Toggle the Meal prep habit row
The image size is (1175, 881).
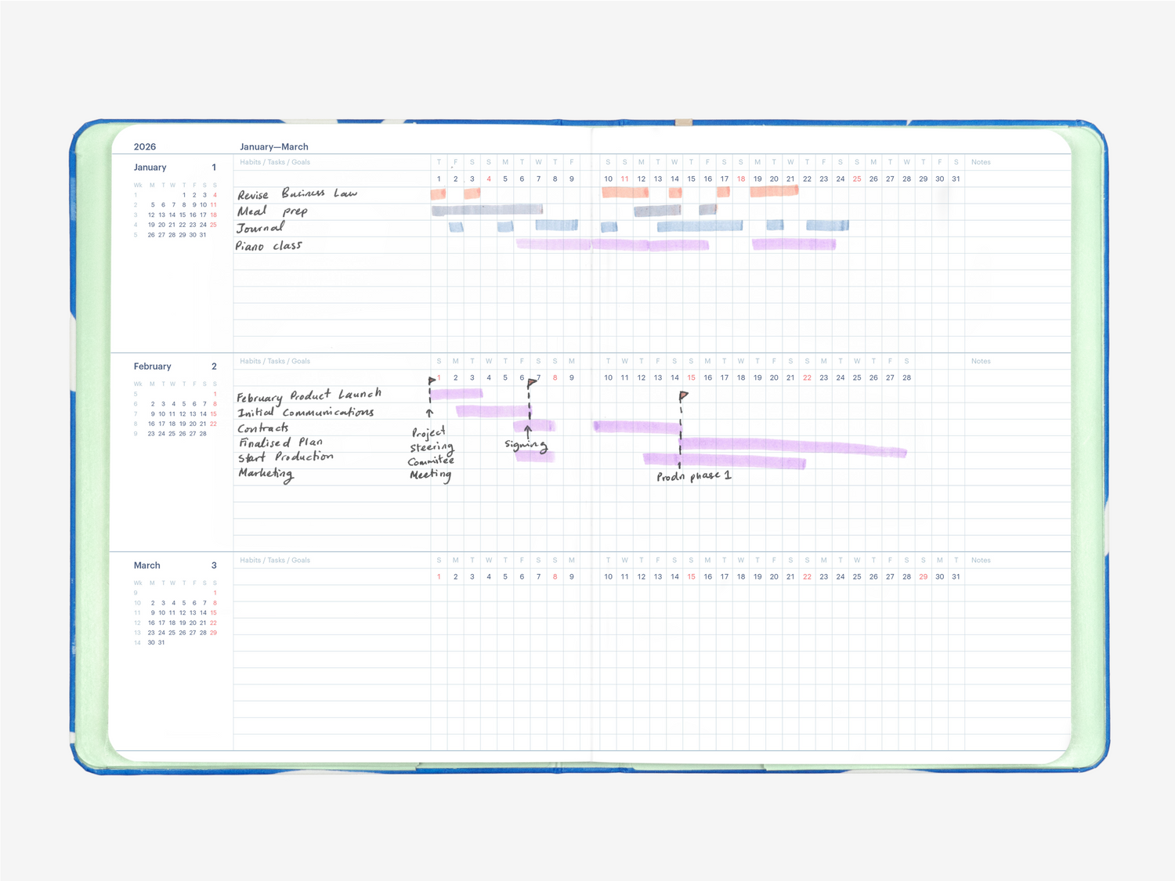(x=272, y=210)
